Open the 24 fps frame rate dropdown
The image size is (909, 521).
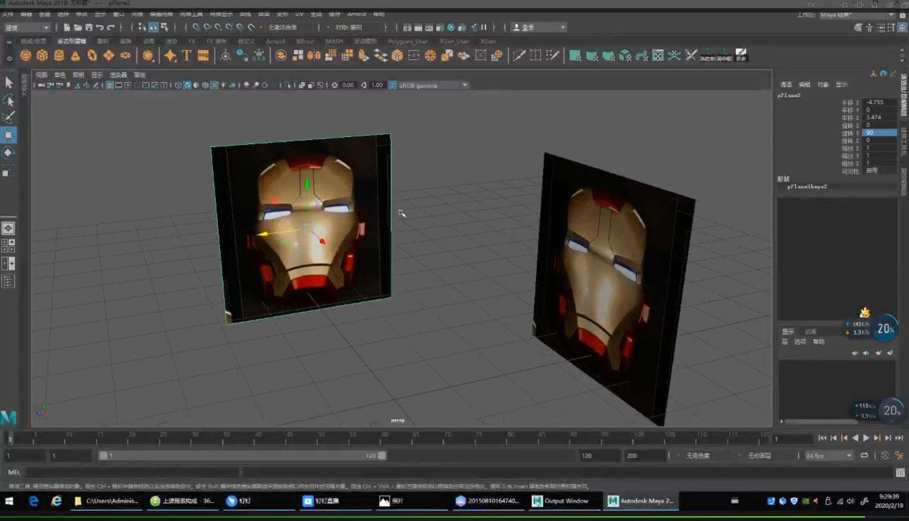pyautogui.click(x=829, y=455)
